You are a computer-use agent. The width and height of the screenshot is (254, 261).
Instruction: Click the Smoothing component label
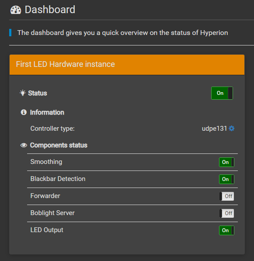(46, 162)
